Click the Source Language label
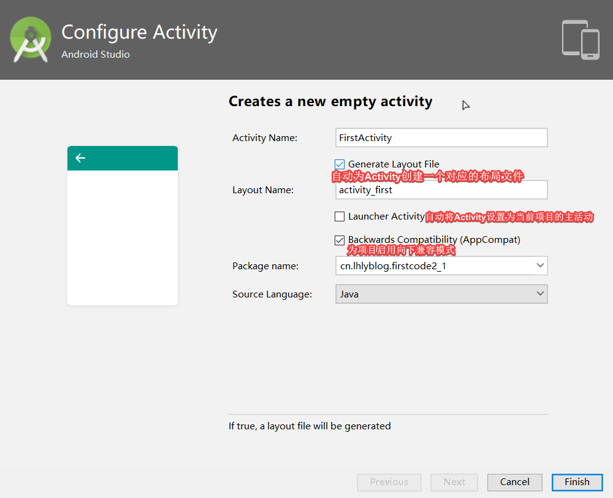 [x=272, y=294]
